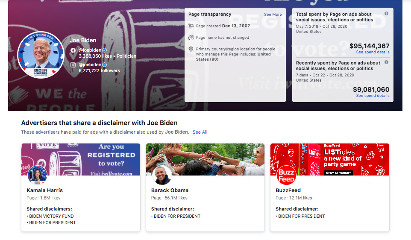This screenshot has height=240, width=411.
Task: Open See spend details under $95,144,367
Action: 373,52
